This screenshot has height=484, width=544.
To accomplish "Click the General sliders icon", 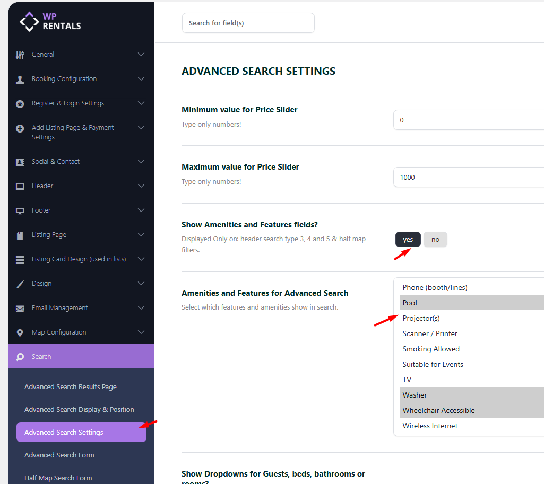I will 20,55.
